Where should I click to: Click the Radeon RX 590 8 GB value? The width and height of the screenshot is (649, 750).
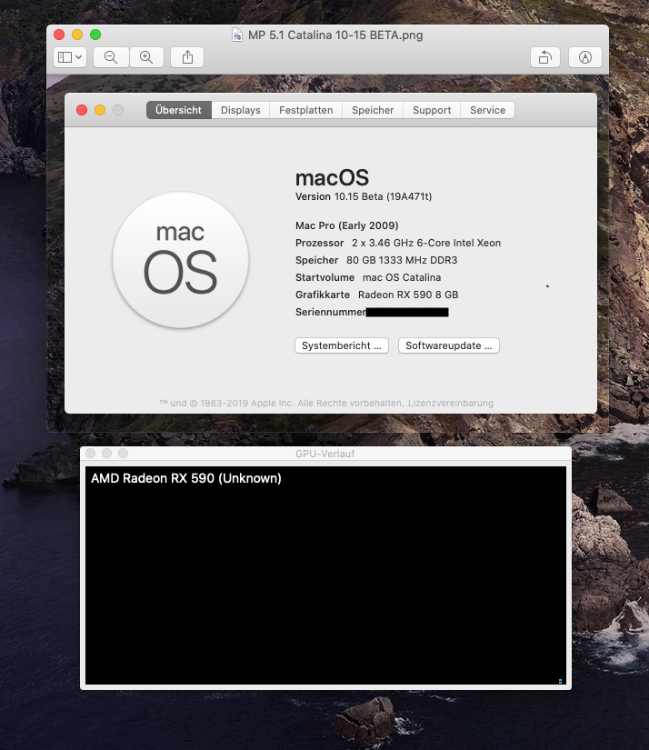pos(408,295)
